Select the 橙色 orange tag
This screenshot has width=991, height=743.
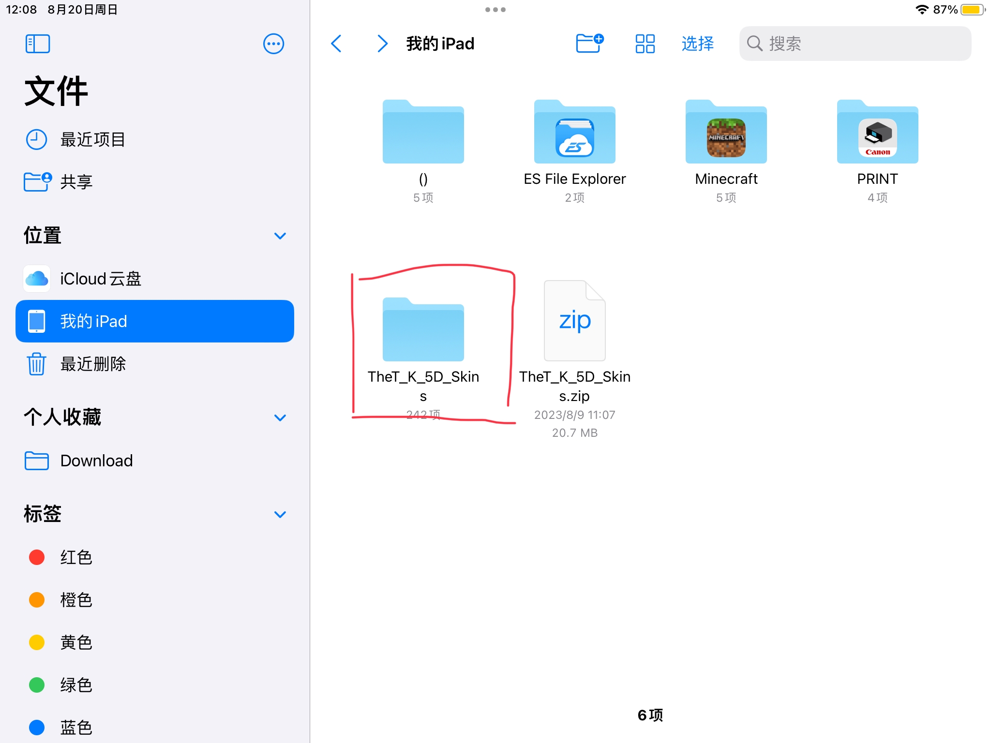pos(155,600)
